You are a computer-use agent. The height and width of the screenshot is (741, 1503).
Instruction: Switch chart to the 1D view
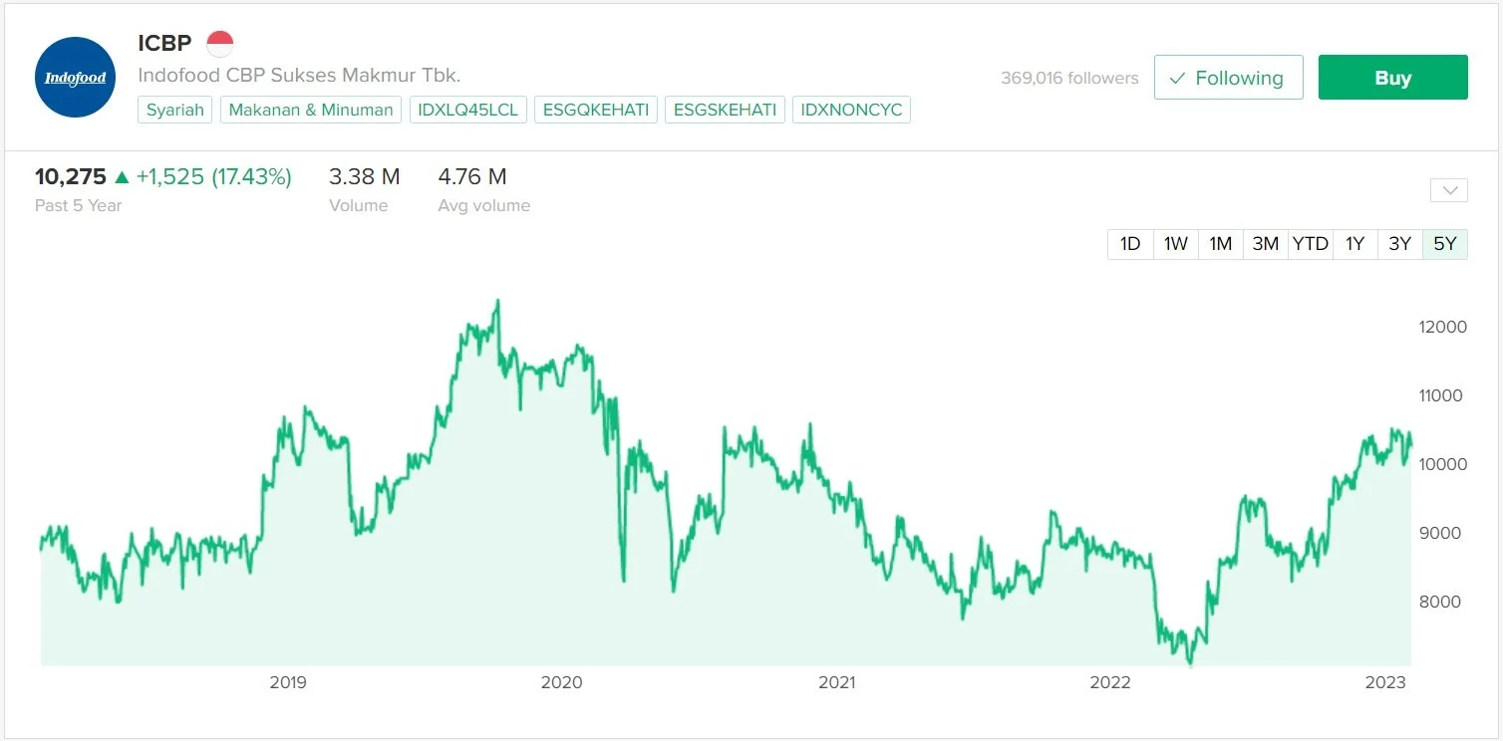pyautogui.click(x=1129, y=243)
